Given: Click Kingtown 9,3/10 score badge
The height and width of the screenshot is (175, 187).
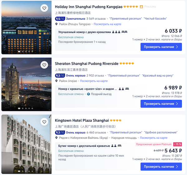Looking at the screenshot, I should 60,132.
